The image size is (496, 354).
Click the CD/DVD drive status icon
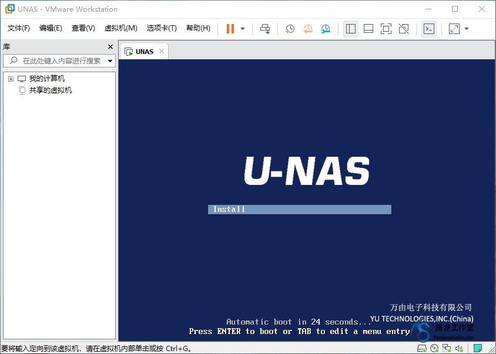434,349
